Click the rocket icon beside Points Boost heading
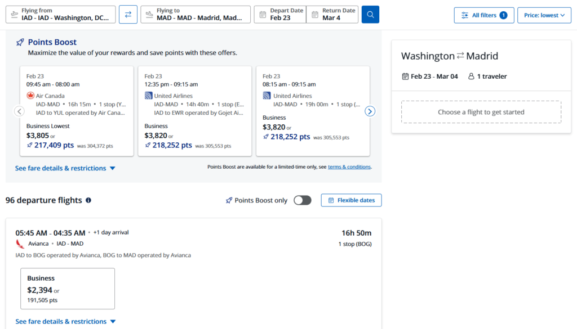Screen dimensions: 577x329 click(20, 42)
